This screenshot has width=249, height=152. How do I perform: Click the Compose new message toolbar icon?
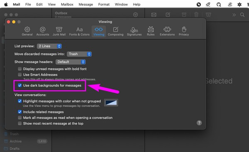click(168, 15)
